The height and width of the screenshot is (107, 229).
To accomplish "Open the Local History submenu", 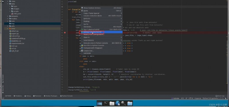I will [102, 40].
